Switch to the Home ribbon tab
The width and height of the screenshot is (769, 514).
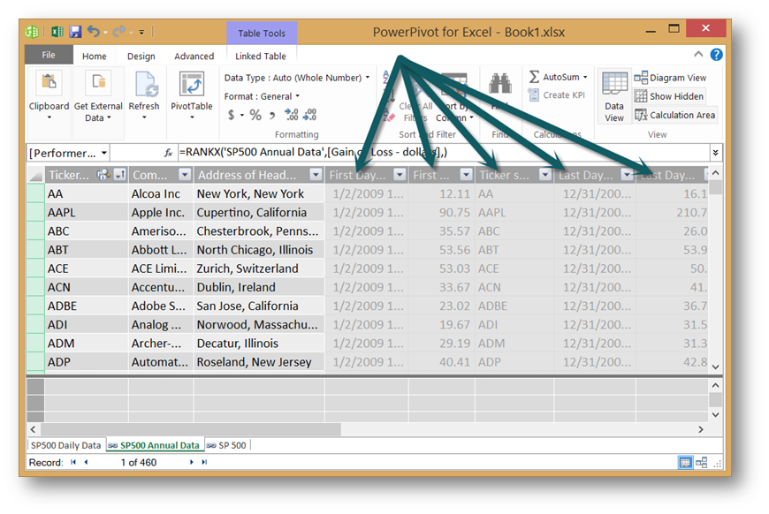pyautogui.click(x=95, y=57)
